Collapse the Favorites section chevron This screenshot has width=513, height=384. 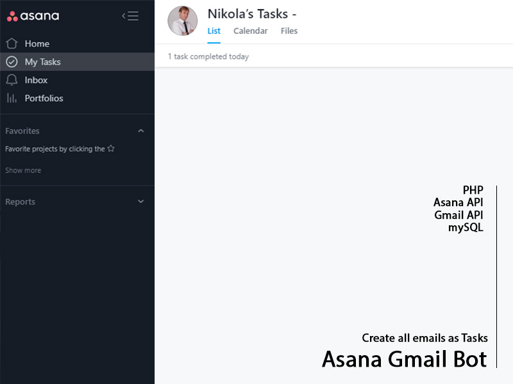141,131
